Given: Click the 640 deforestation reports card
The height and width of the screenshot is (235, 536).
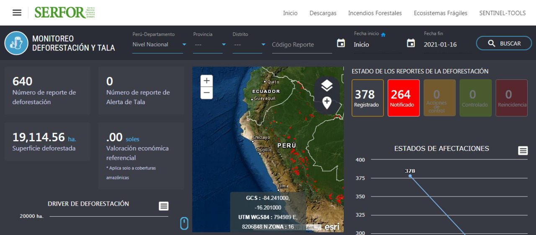Looking at the screenshot, I should click(47, 91).
